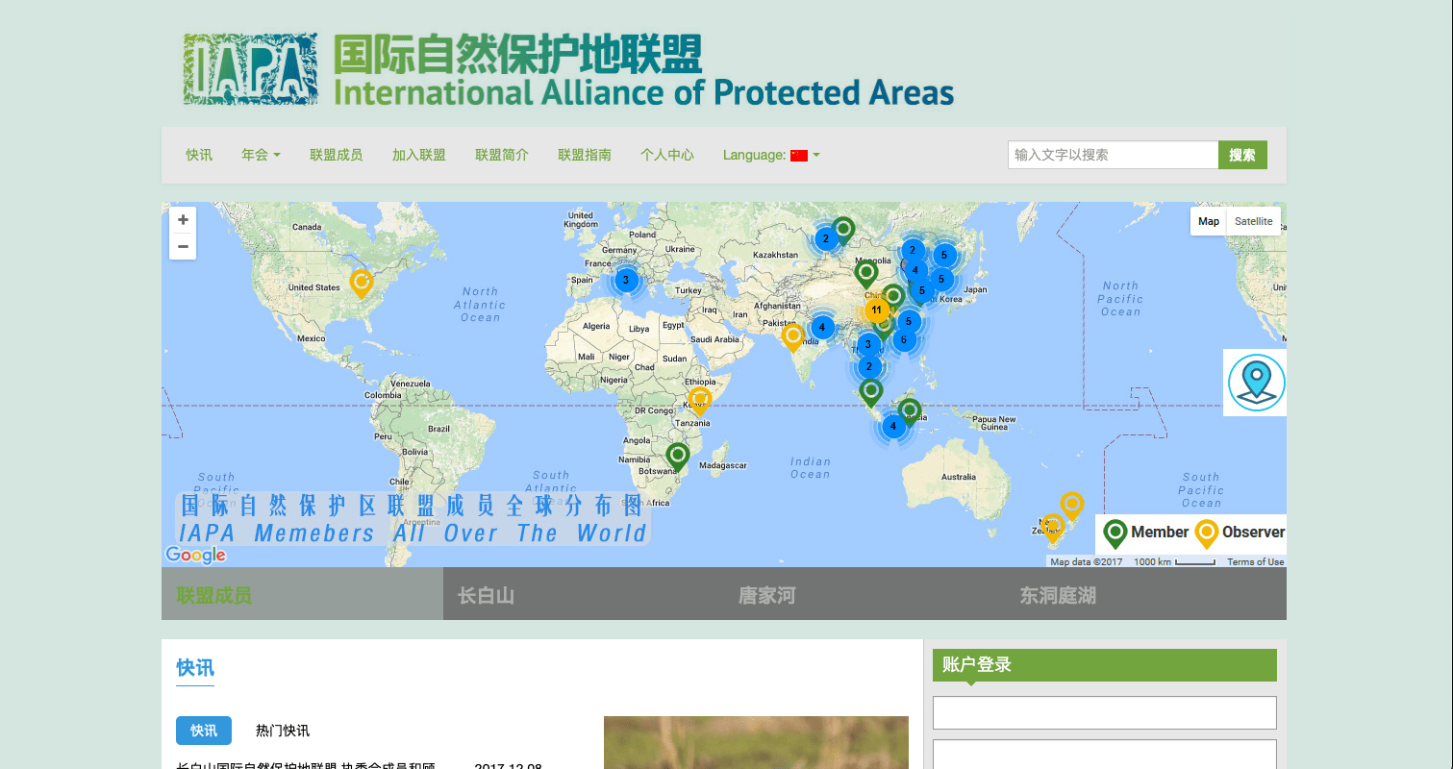
Task: Click the search text input field
Action: pos(1113,155)
